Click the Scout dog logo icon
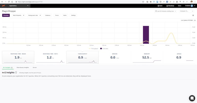197x103 pixels. point(4,6)
